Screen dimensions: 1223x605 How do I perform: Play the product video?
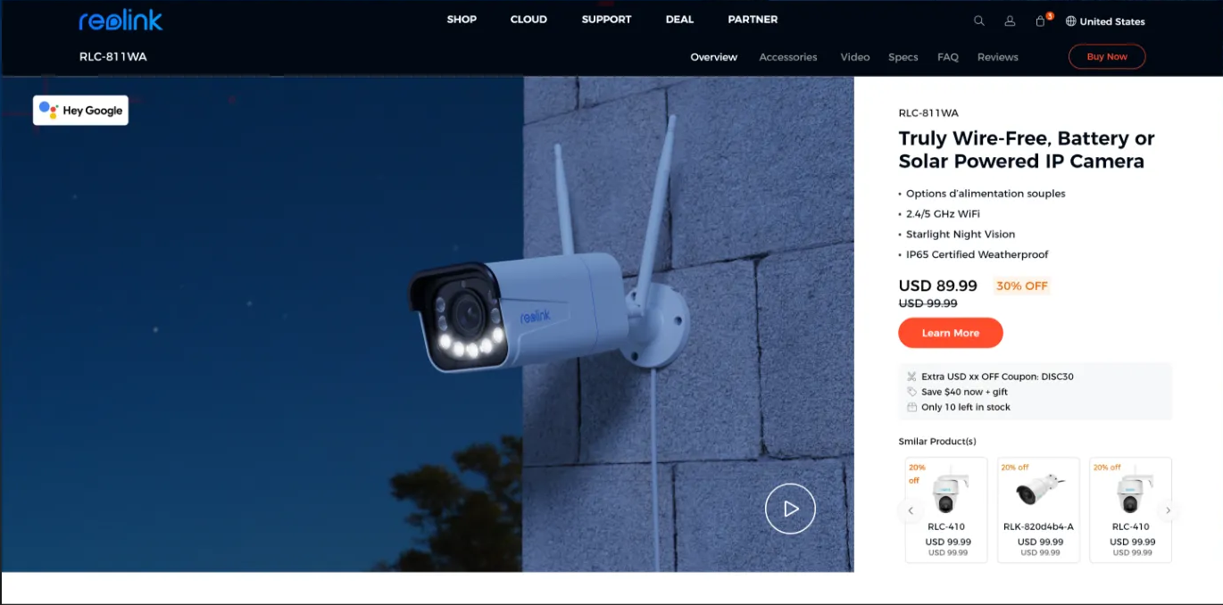coord(790,509)
